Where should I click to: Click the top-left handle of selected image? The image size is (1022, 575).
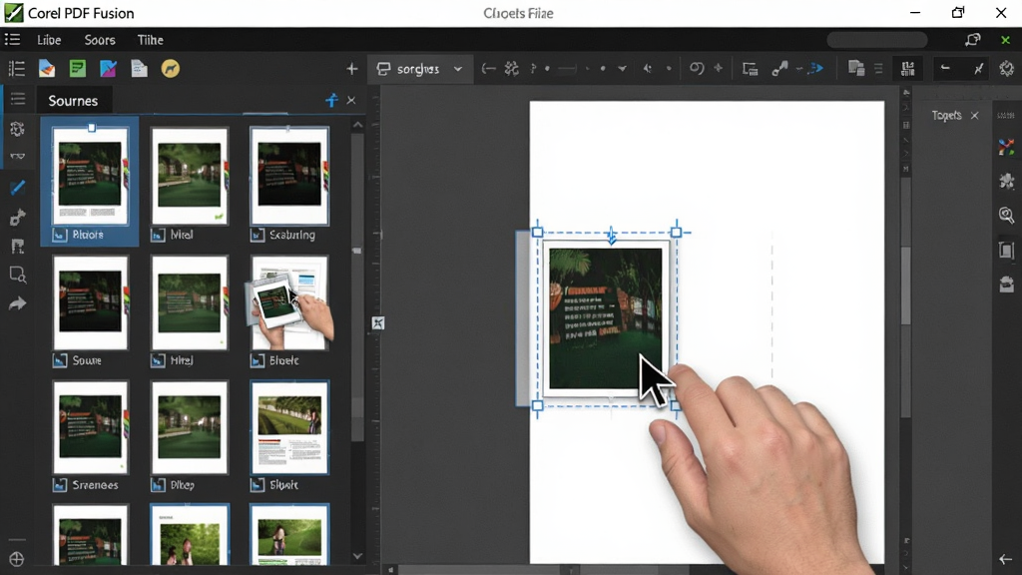pos(537,232)
